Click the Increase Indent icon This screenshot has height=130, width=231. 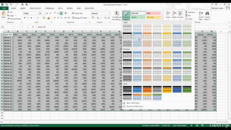pos(69,18)
